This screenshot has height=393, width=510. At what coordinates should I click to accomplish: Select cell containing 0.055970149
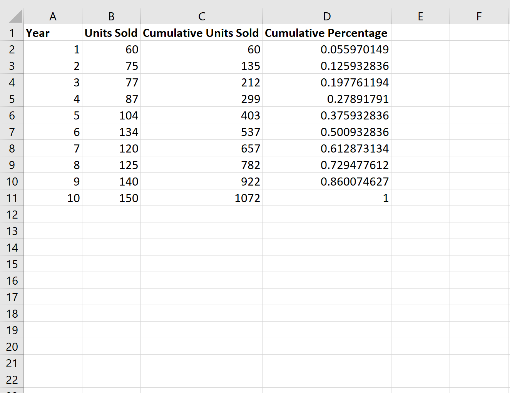pyautogui.click(x=327, y=49)
